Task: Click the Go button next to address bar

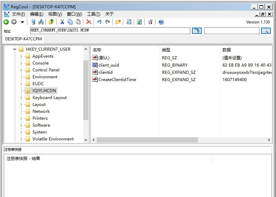Action: click(197, 31)
